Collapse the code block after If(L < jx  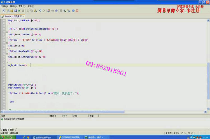click(x=7, y=32)
